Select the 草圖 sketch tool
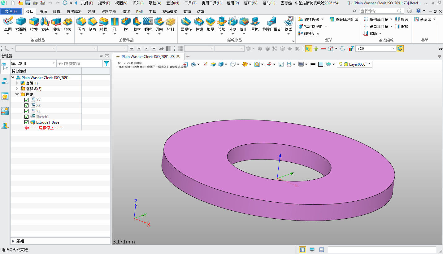 8,24
